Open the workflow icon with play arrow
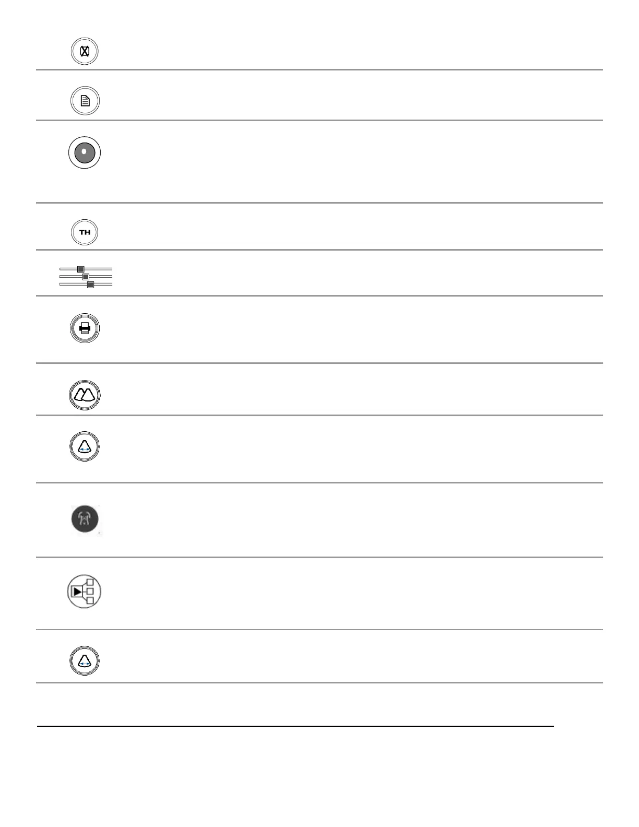The image size is (639, 827). 84,592
